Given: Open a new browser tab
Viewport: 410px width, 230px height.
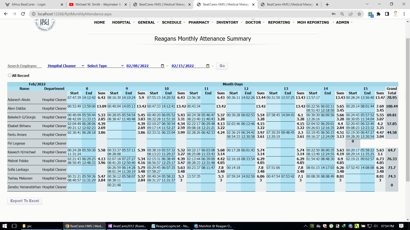Looking at the screenshot, I should pyautogui.click(x=327, y=4).
